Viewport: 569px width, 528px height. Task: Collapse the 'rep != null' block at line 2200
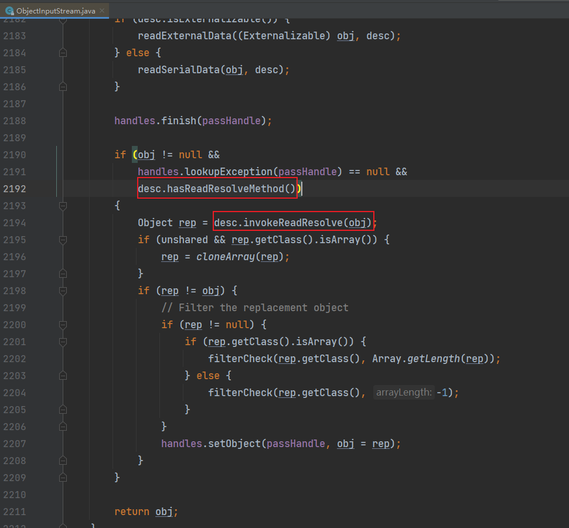63,325
